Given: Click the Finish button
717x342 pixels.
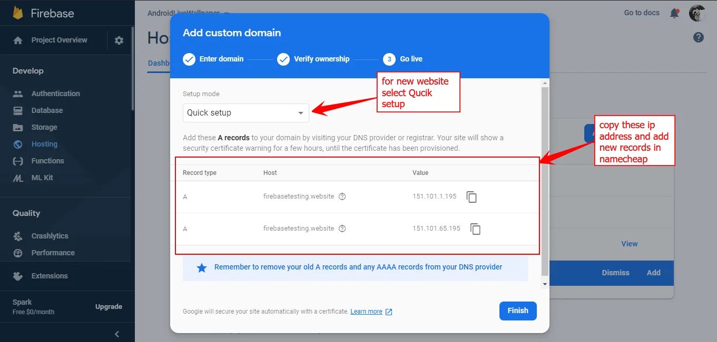Looking at the screenshot, I should pos(518,311).
